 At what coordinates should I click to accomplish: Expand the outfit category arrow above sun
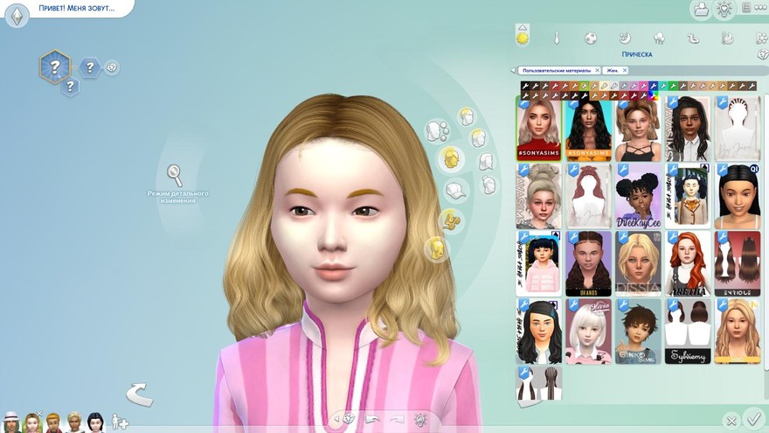pos(523,27)
